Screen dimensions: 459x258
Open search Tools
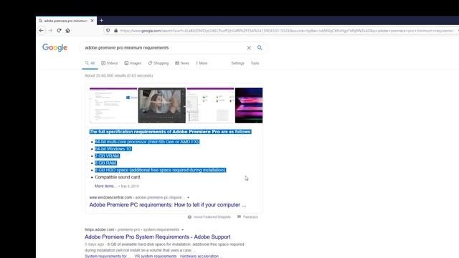[255, 63]
